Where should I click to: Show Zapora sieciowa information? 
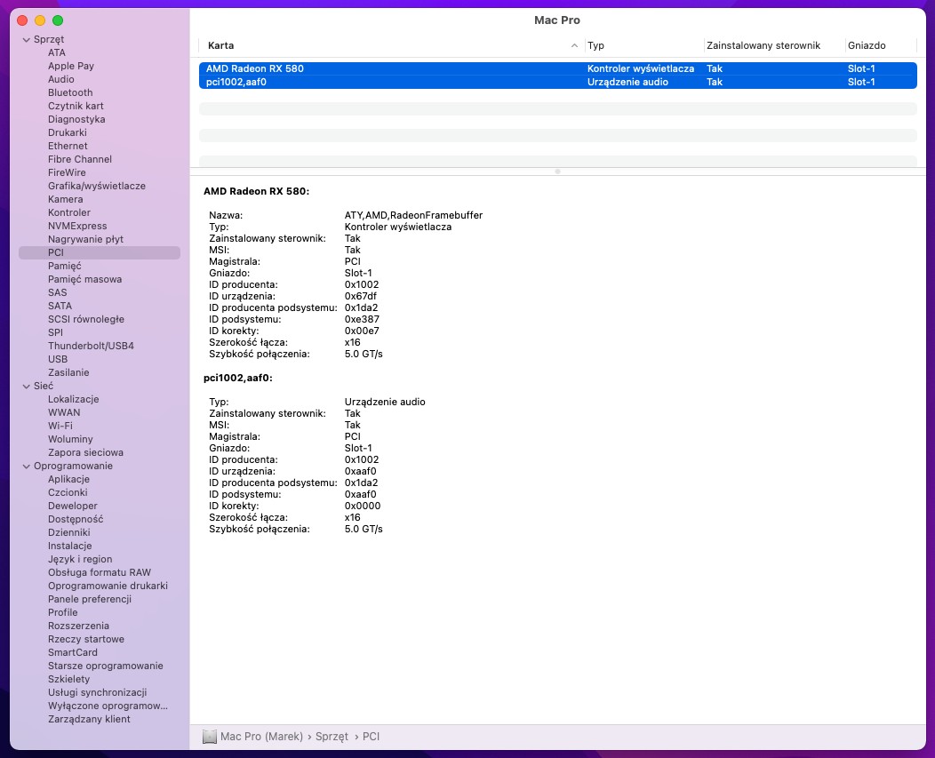click(85, 452)
